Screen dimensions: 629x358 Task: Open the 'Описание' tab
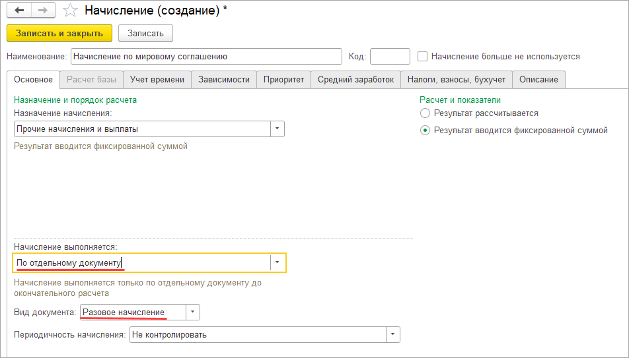[x=538, y=80]
